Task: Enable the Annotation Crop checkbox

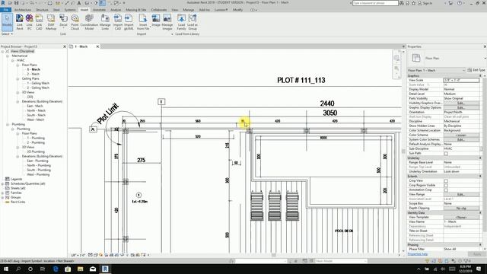Action: (x=446, y=190)
